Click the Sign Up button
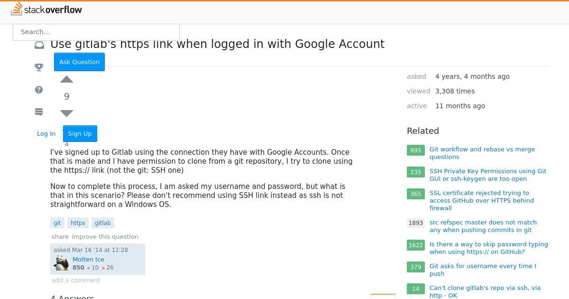The image size is (569, 299). [x=80, y=134]
